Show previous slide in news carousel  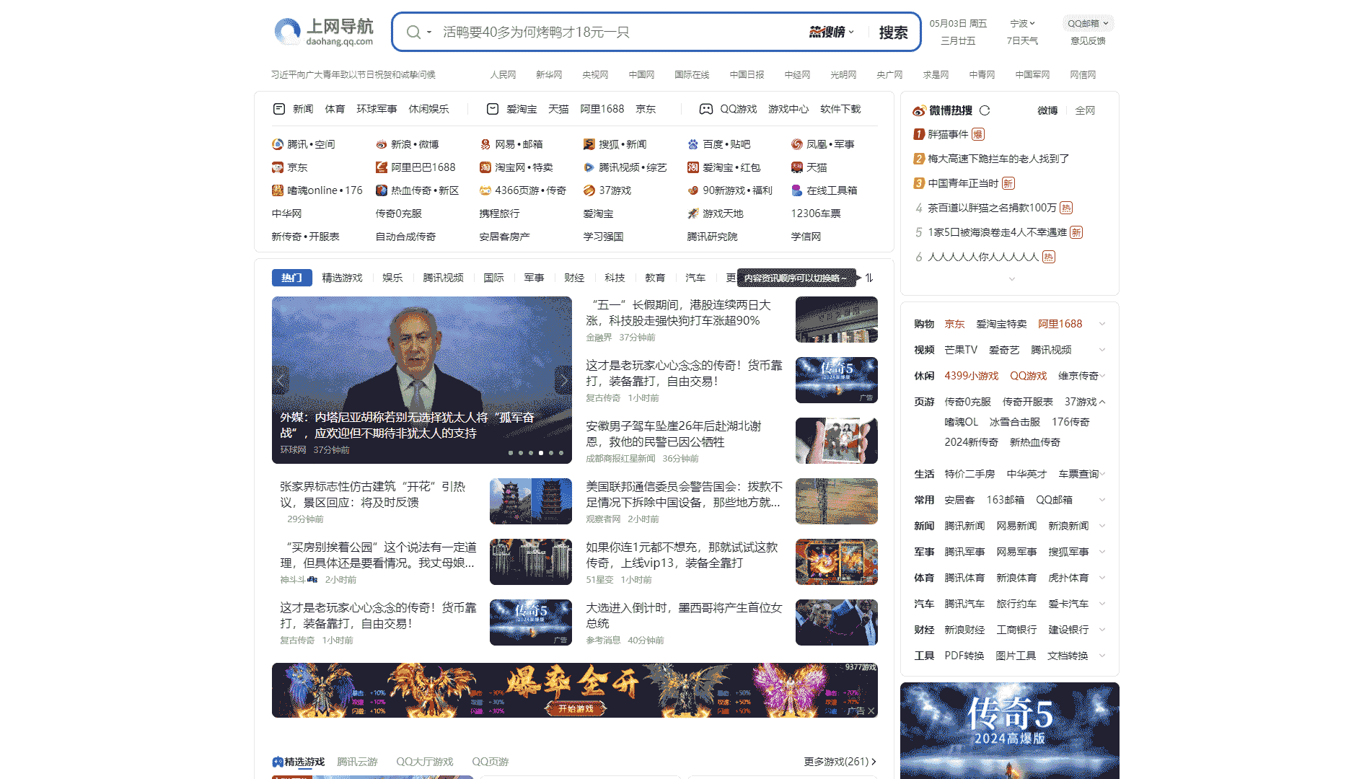click(281, 379)
